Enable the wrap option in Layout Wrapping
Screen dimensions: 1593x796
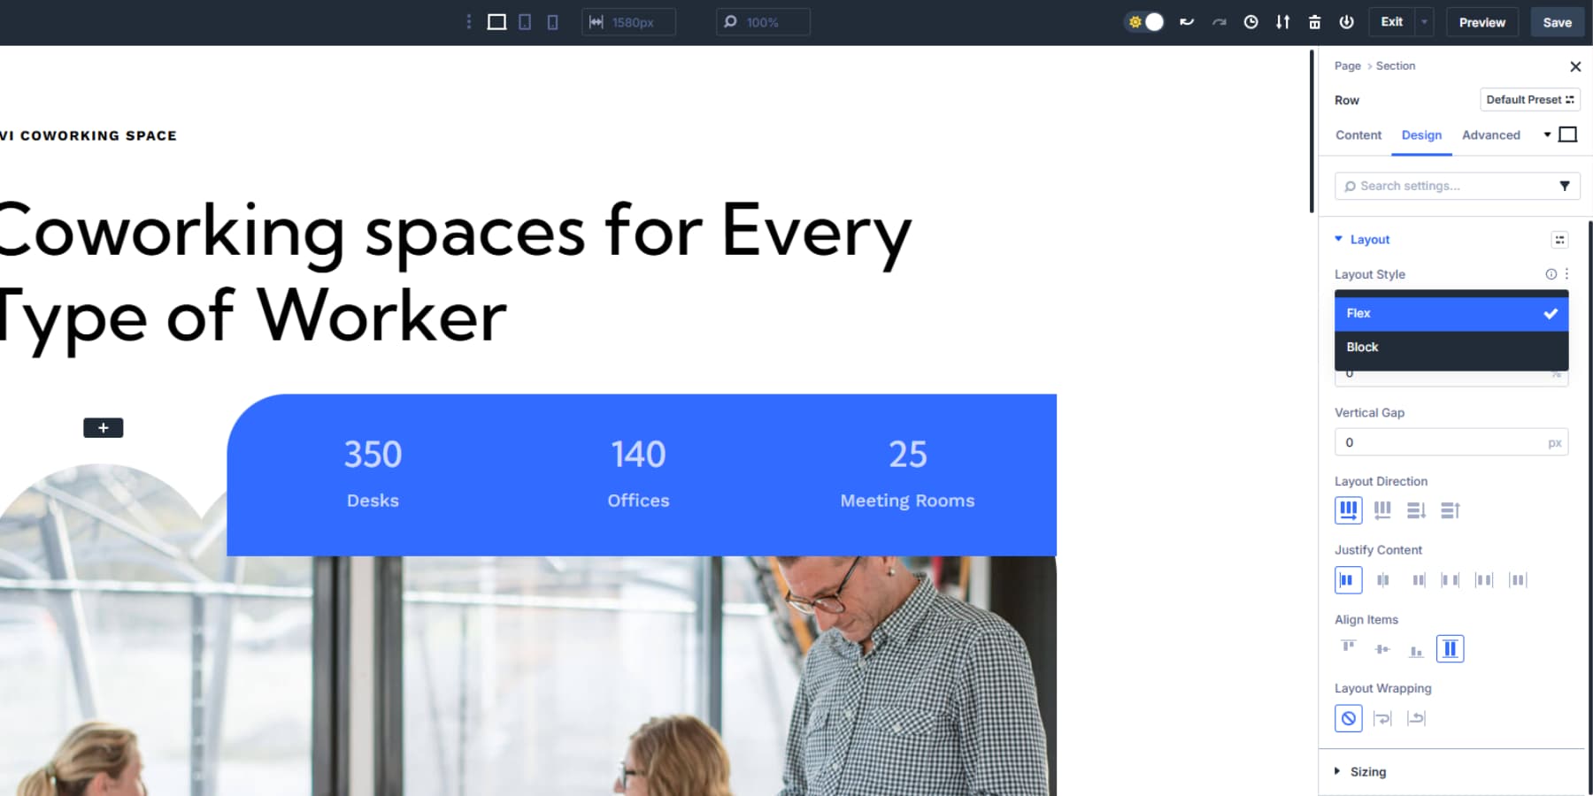pos(1382,718)
